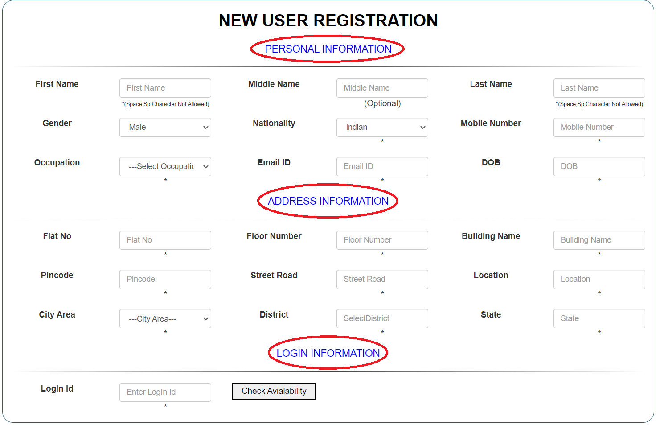
Task: Click the First Name input field
Action: pos(165,88)
